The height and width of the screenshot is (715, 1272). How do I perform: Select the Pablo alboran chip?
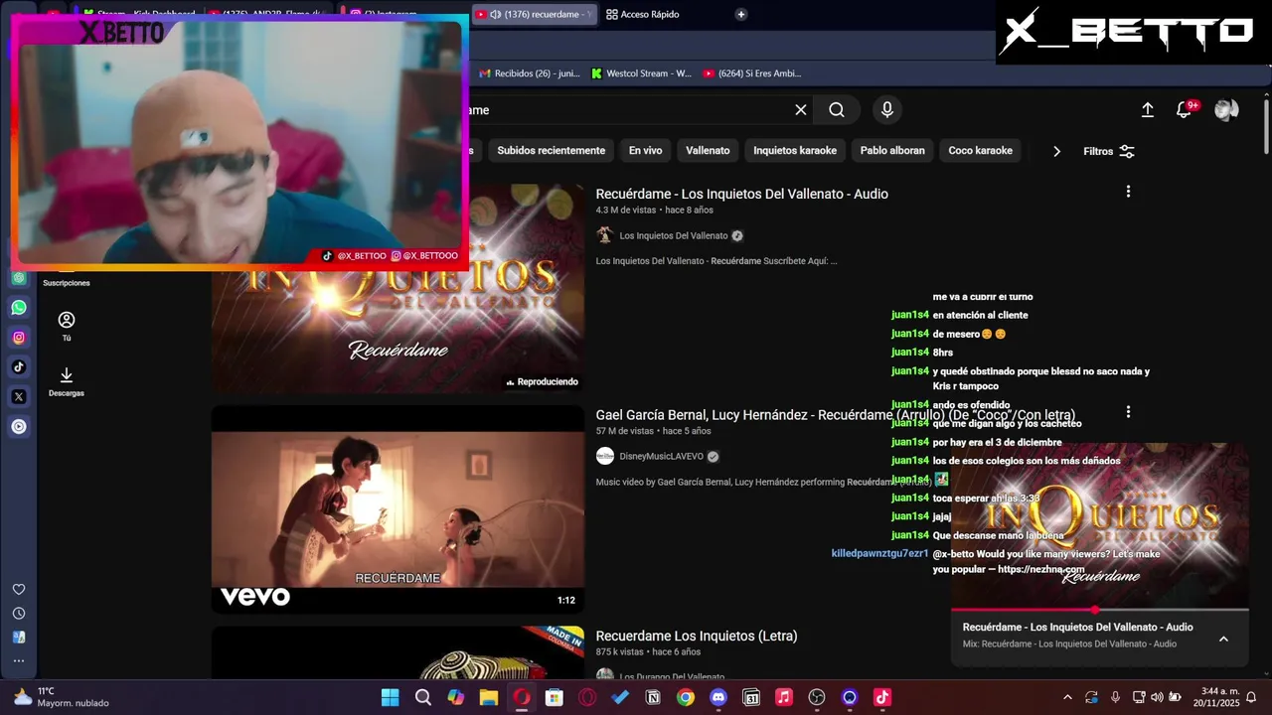[892, 151]
